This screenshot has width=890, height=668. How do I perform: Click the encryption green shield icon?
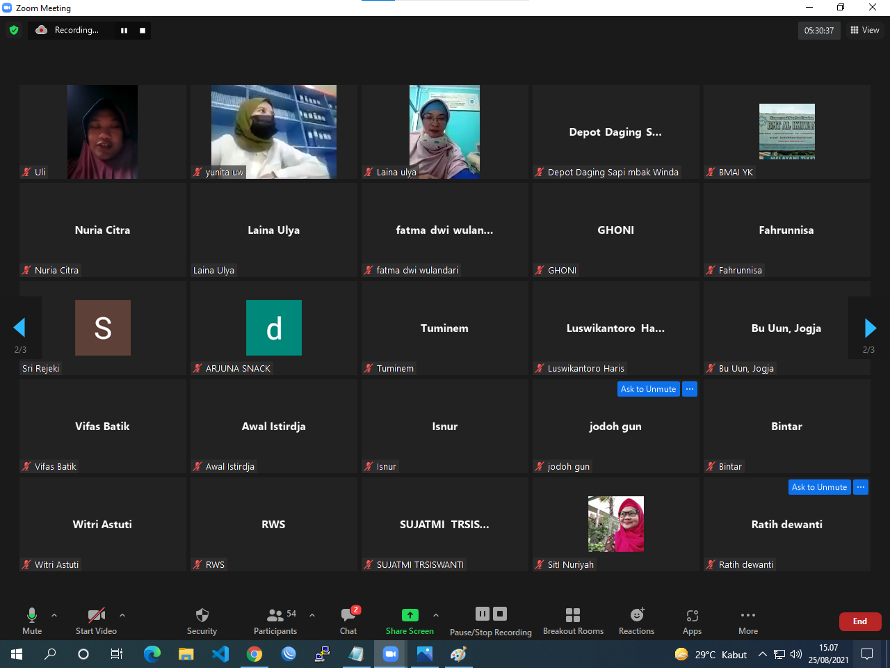point(14,30)
